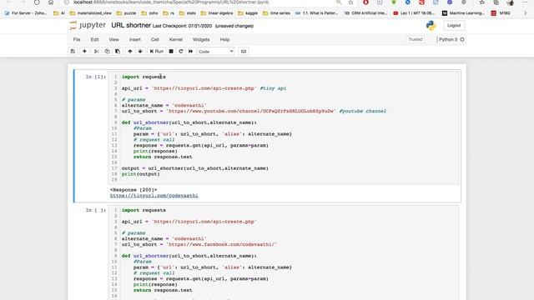Viewport: 534px width, 300px height.
Task: Click the kernel idle circle indicator
Action: pyautogui.click(x=462, y=39)
